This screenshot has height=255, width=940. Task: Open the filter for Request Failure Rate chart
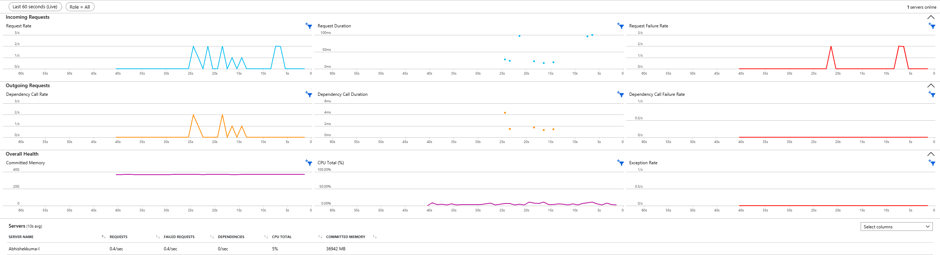click(932, 26)
